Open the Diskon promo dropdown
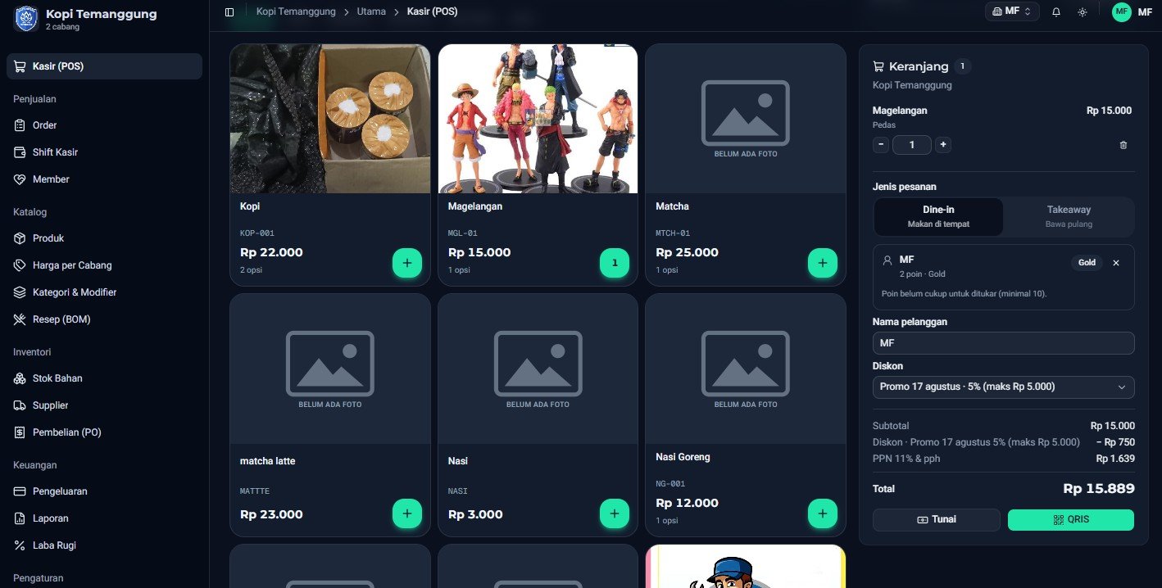1162x588 pixels. point(1004,387)
